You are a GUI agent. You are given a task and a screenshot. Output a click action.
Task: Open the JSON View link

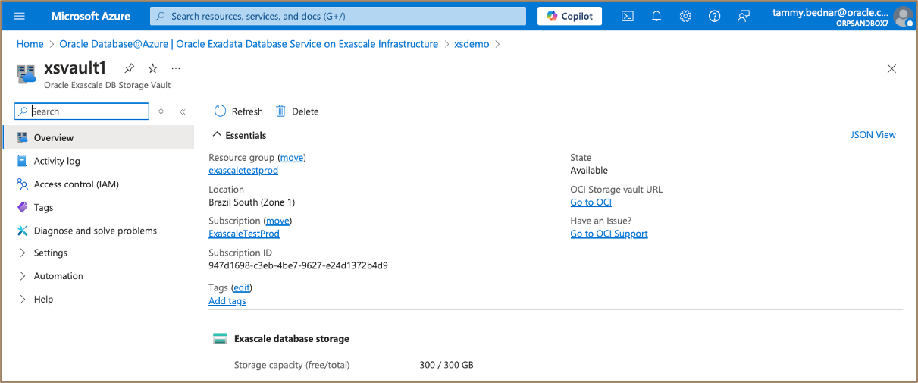click(873, 135)
